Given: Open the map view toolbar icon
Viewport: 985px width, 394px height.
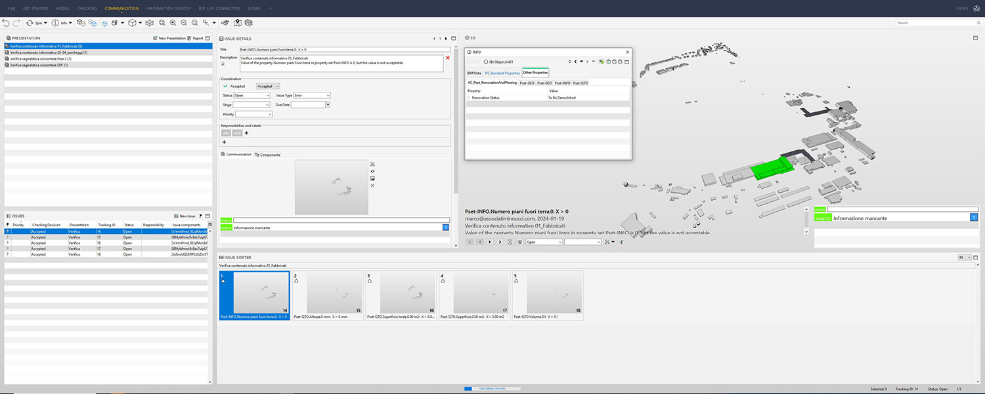Looking at the screenshot, I should [x=237, y=23].
